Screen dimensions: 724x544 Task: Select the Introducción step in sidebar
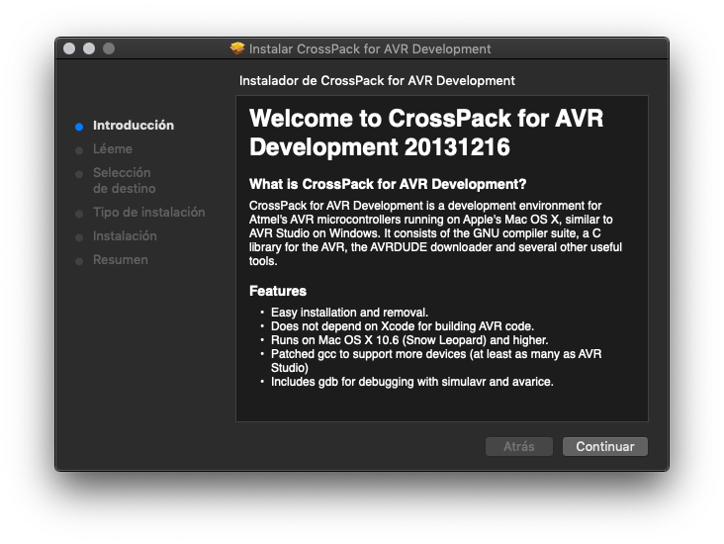click(134, 126)
